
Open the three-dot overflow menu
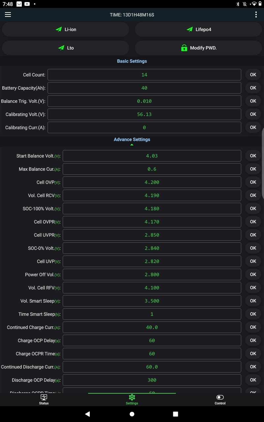tap(256, 15)
